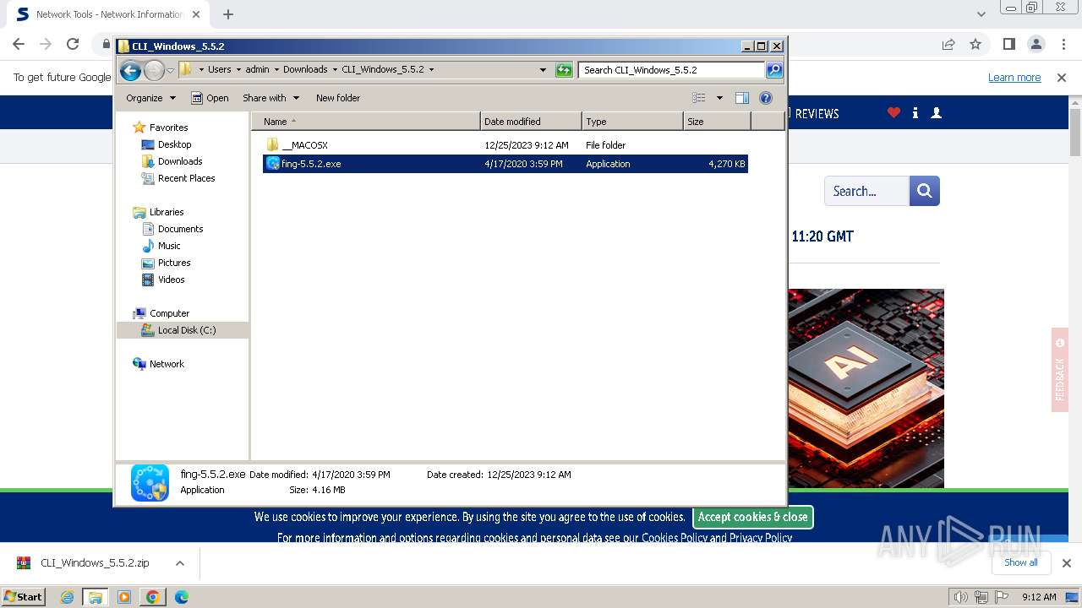The width and height of the screenshot is (1082, 608).
Task: Click the volume icon in the system tray
Action: [x=961, y=597]
